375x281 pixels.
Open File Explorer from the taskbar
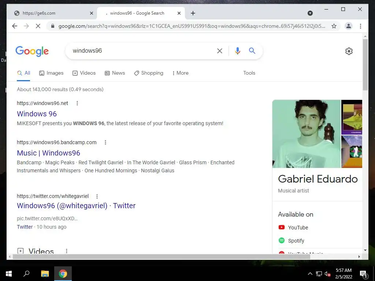pos(45,274)
